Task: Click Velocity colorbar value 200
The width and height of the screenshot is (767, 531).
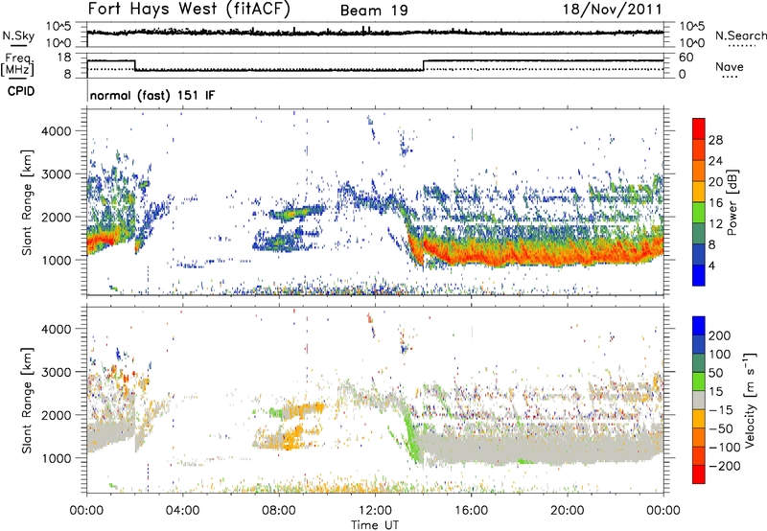Action: click(x=720, y=335)
